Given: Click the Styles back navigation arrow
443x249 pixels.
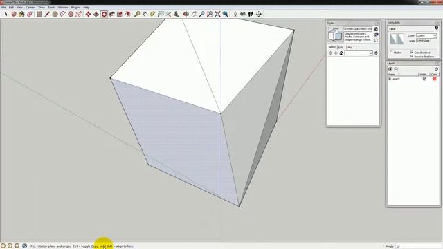Looking at the screenshot, I should [330, 53].
